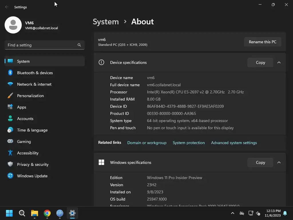Click the Product ID value 00330-80000-00000-AA965

click(171, 113)
